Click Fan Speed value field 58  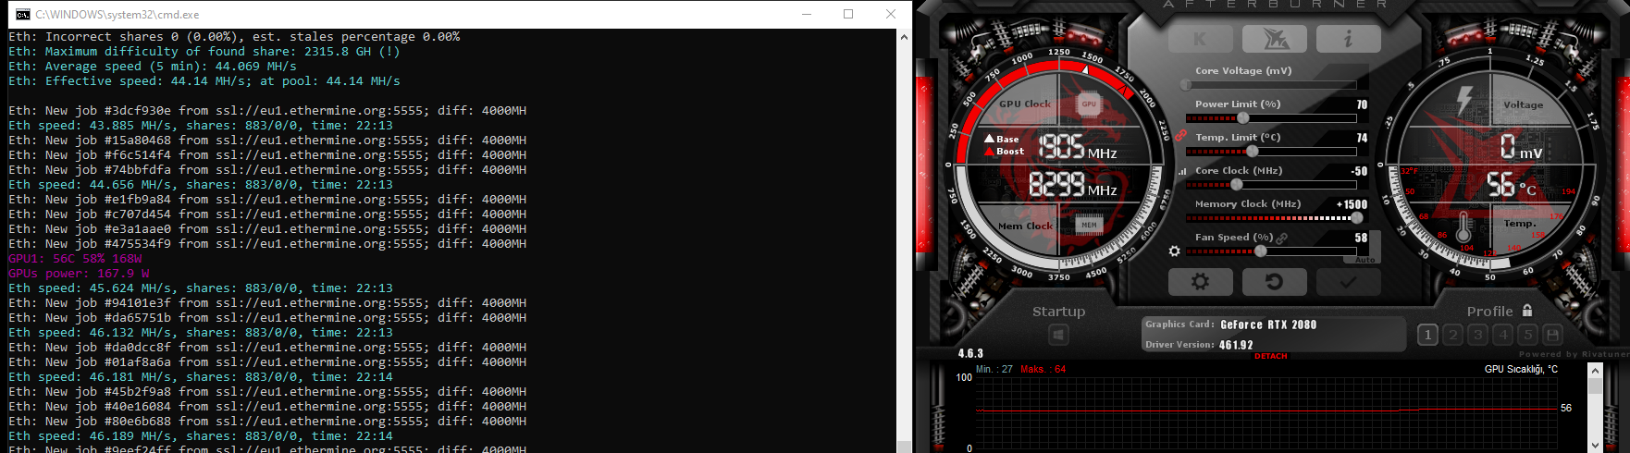coord(1362,238)
